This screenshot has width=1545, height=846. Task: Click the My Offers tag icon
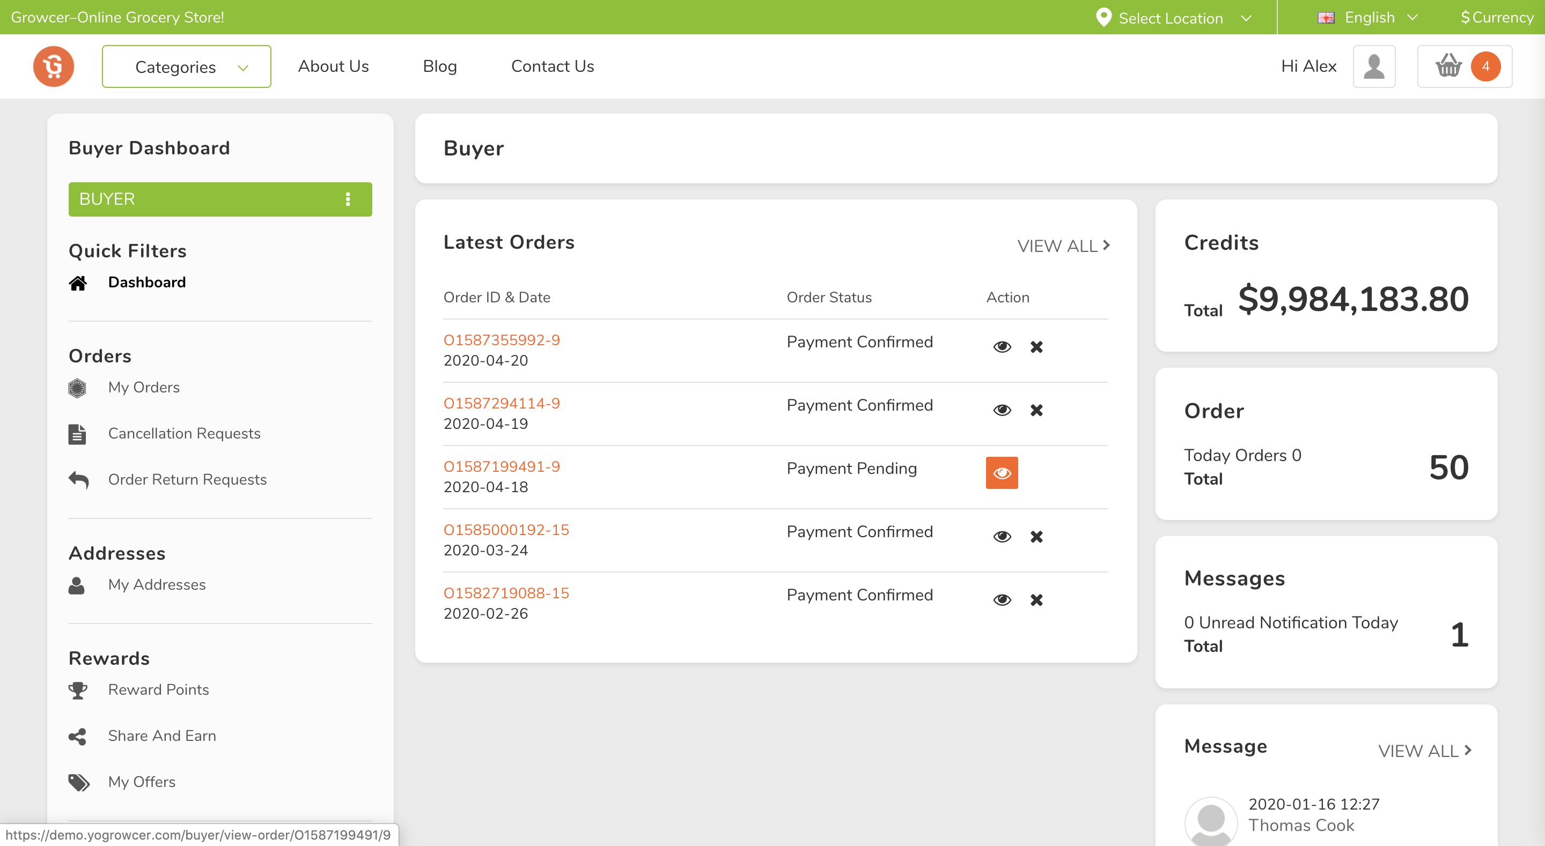pos(78,782)
